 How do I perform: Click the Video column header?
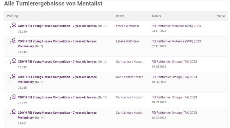point(221,16)
